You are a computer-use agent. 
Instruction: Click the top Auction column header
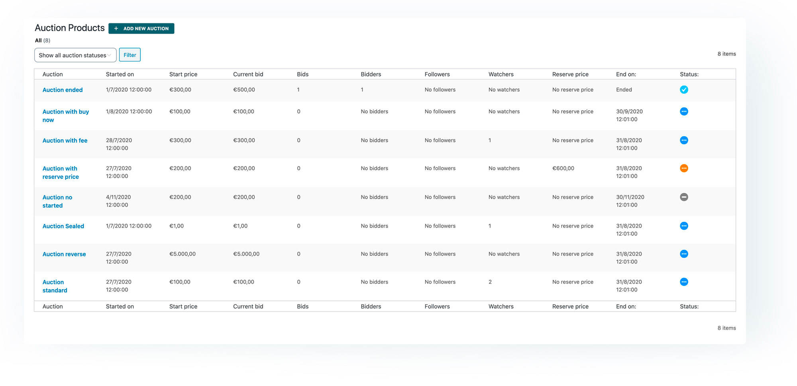[x=53, y=74]
